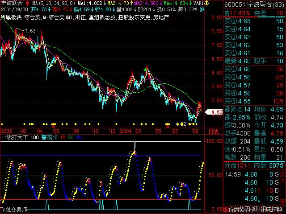Click the 2002 year label on time axis

pyautogui.click(x=6, y=131)
